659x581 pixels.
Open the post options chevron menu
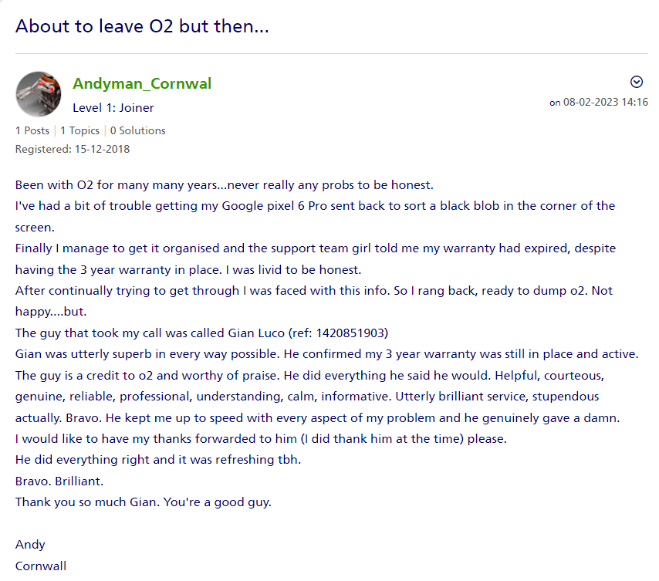pos(637,83)
